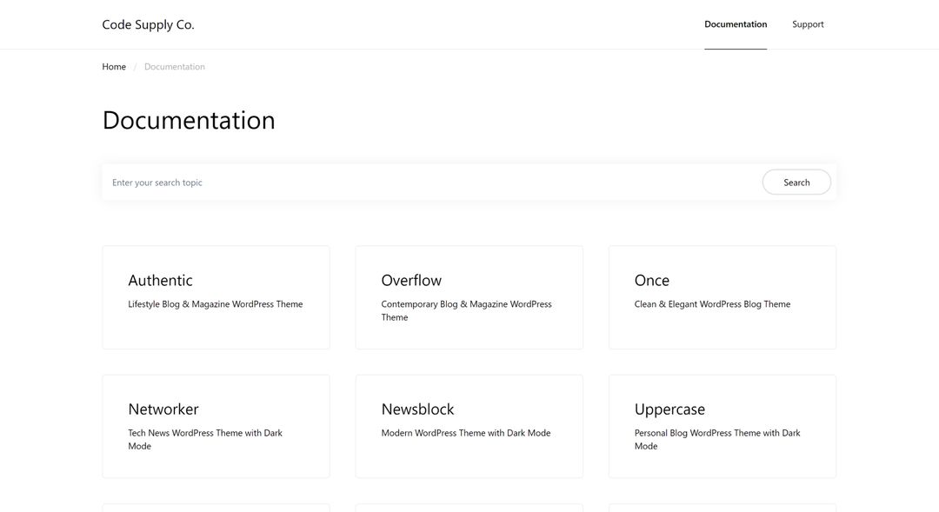Select the Once theme card title
The image size is (939, 512).
click(651, 280)
